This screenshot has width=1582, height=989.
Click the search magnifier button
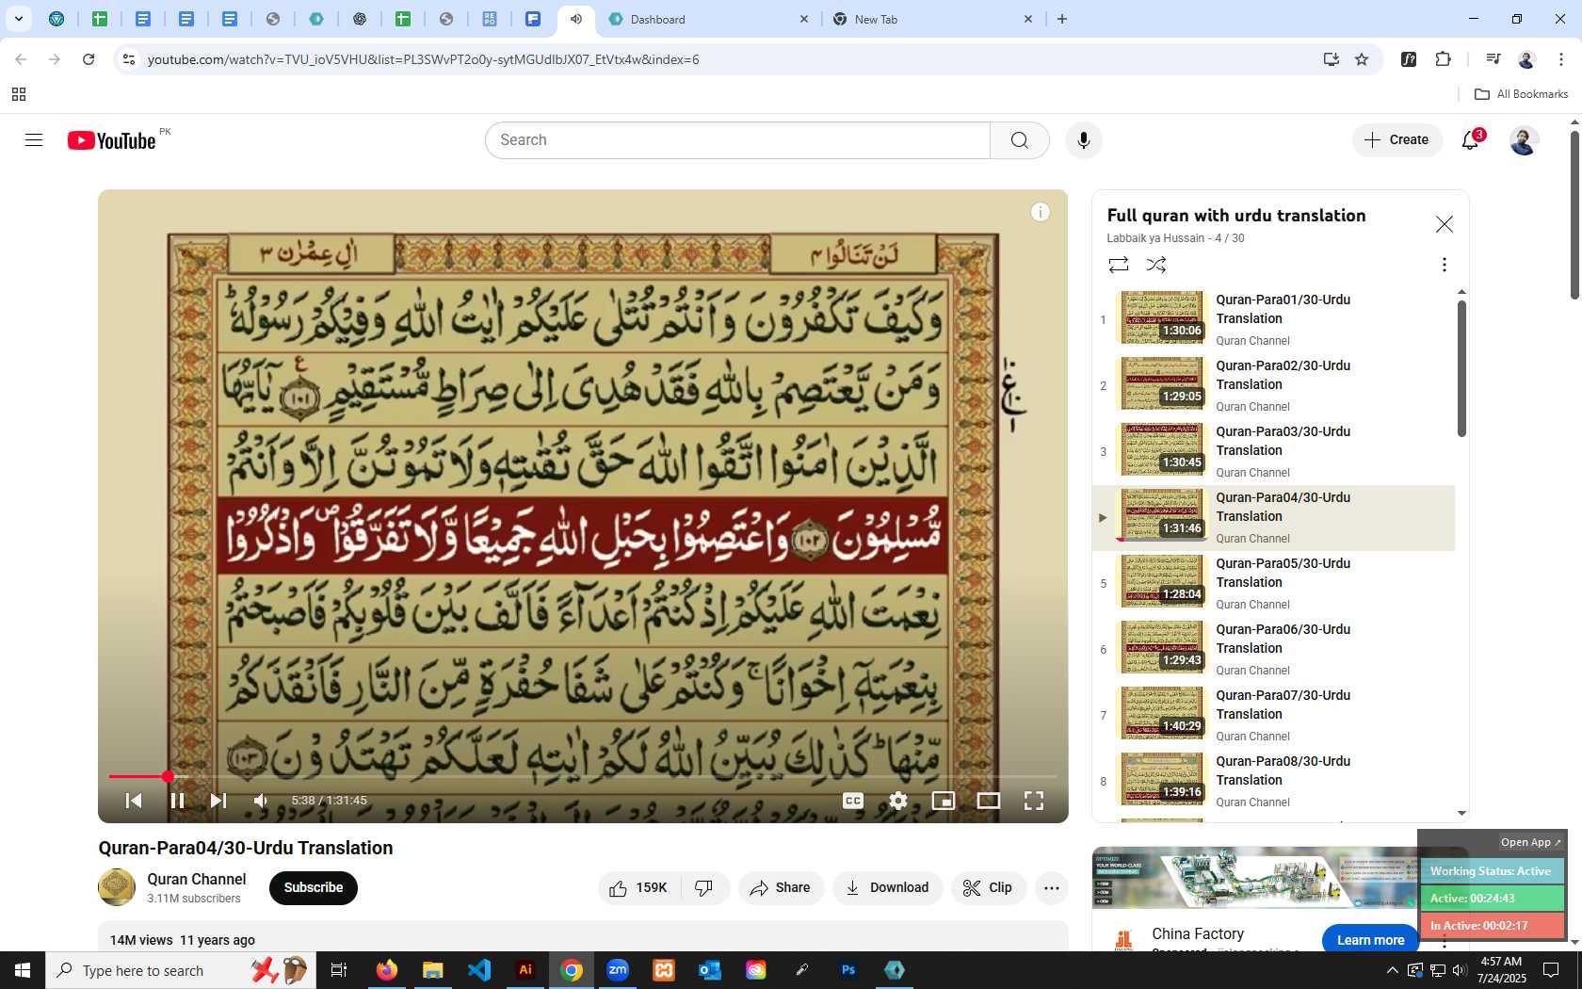click(x=1019, y=140)
